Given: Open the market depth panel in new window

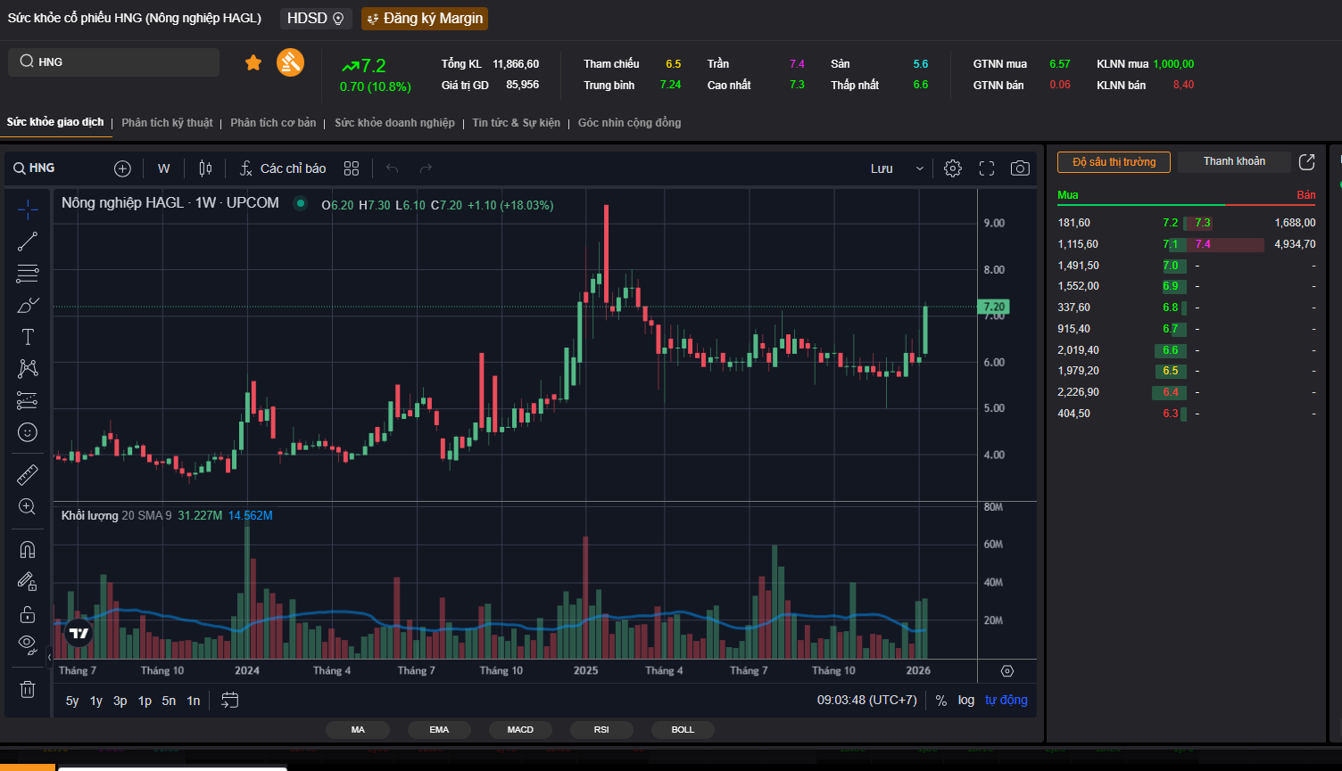Looking at the screenshot, I should pyautogui.click(x=1307, y=162).
